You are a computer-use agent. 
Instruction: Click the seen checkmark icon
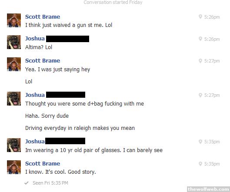[x=27, y=183]
